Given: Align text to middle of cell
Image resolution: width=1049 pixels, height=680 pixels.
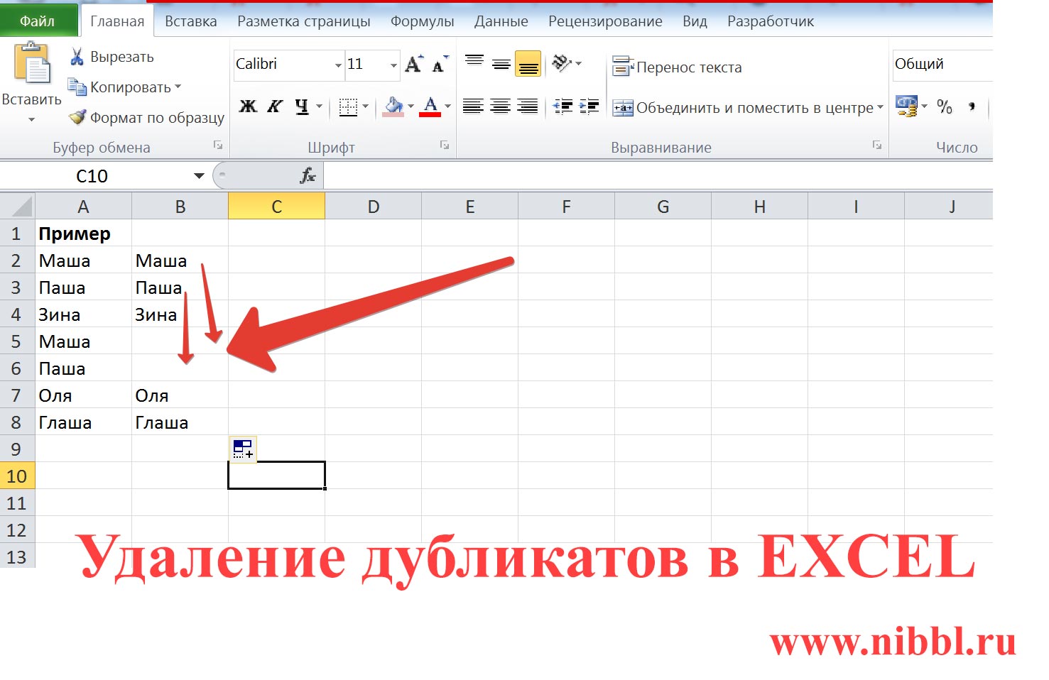Looking at the screenshot, I should point(501,64).
